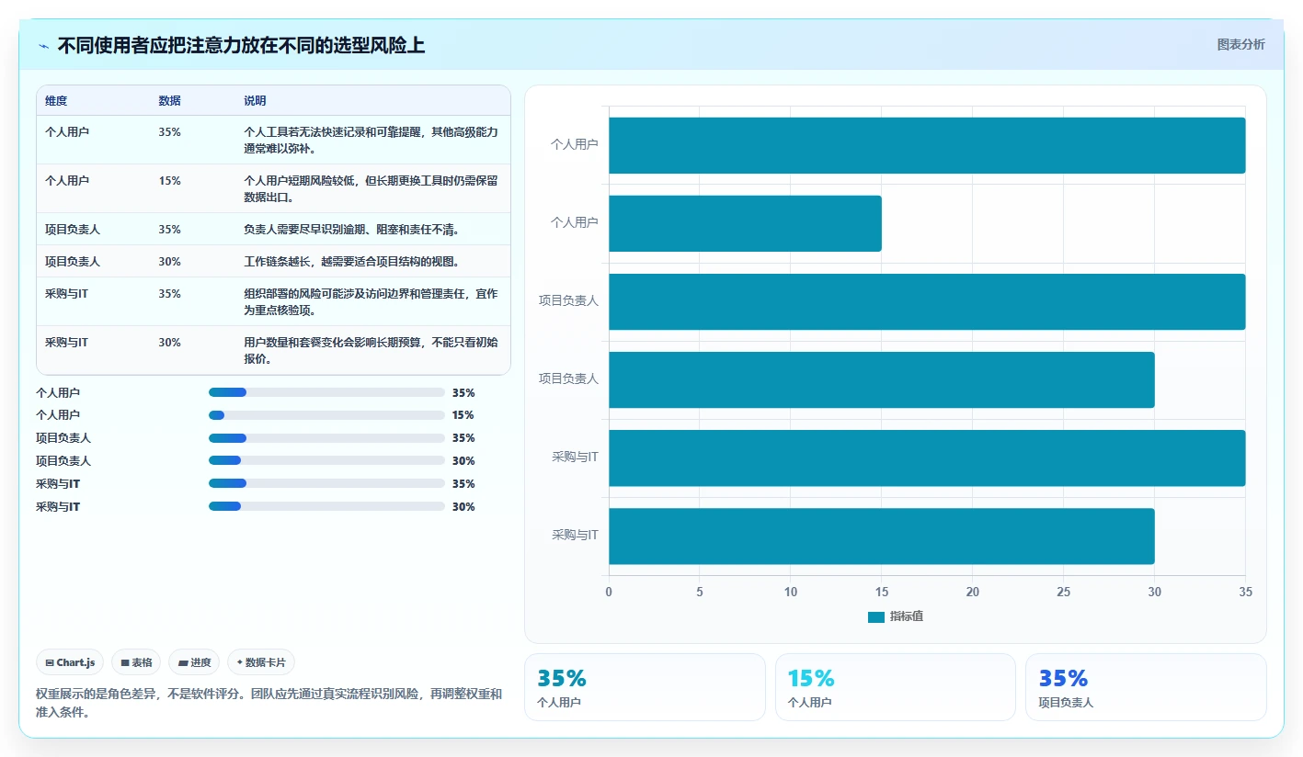Click the 进度 chip
Viewport: 1303px width, 757px height.
(x=194, y=662)
